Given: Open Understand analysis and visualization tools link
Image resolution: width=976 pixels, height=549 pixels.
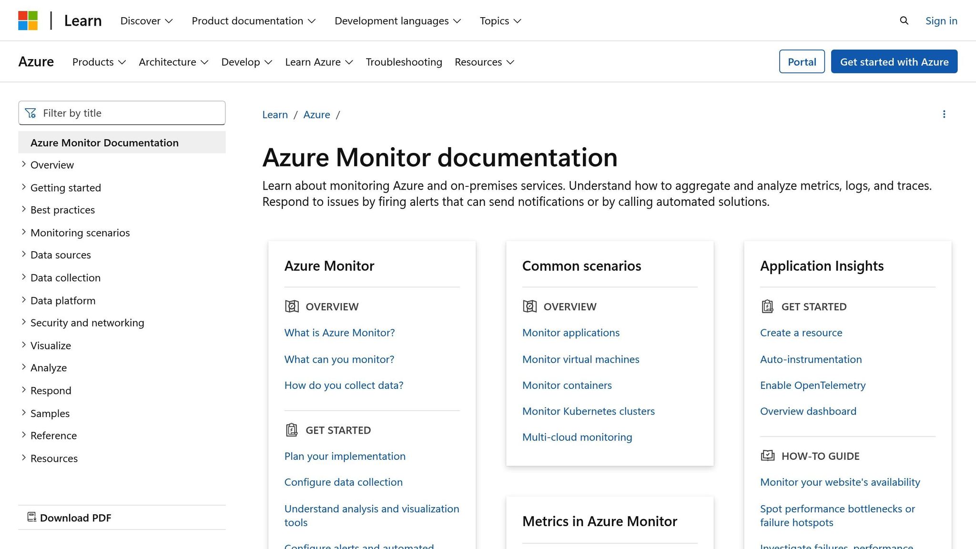Looking at the screenshot, I should (x=372, y=516).
